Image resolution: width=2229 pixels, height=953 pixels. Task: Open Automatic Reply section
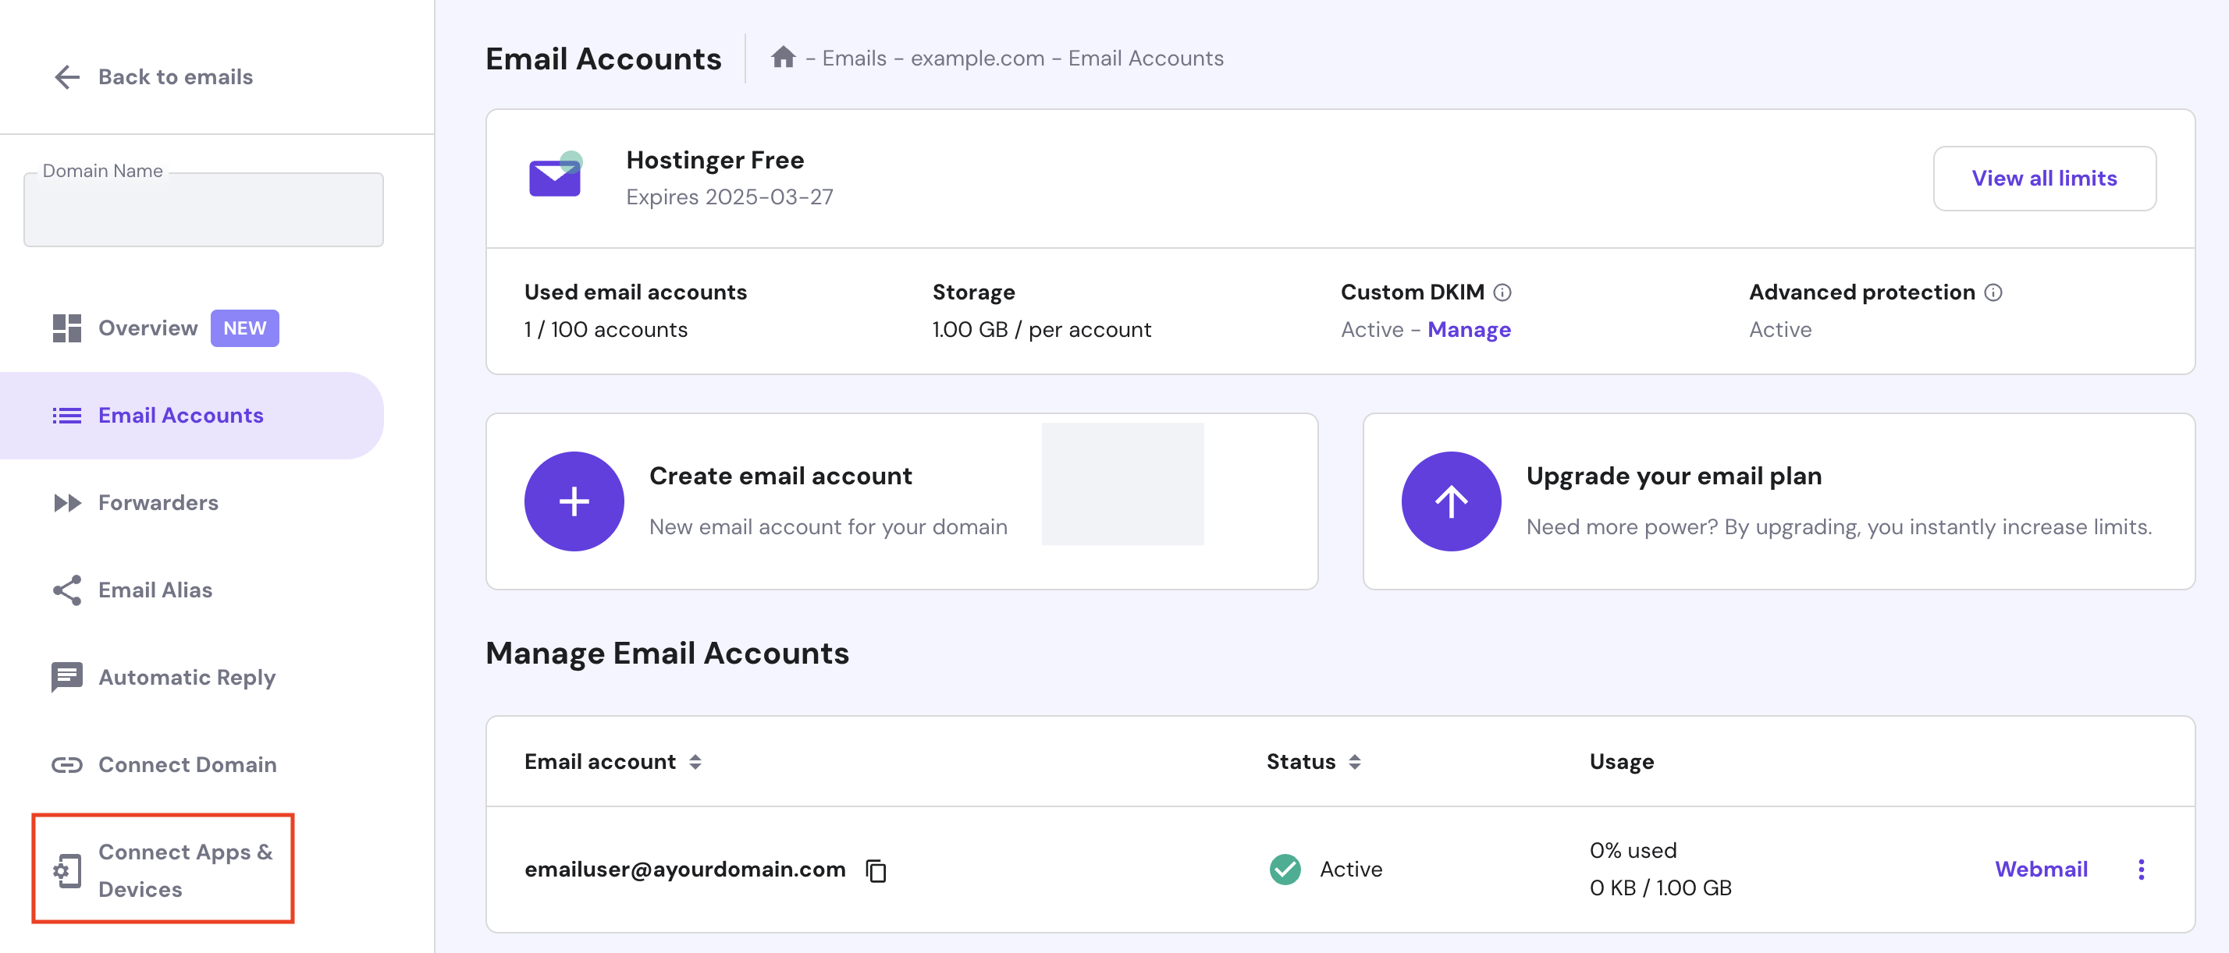(186, 678)
